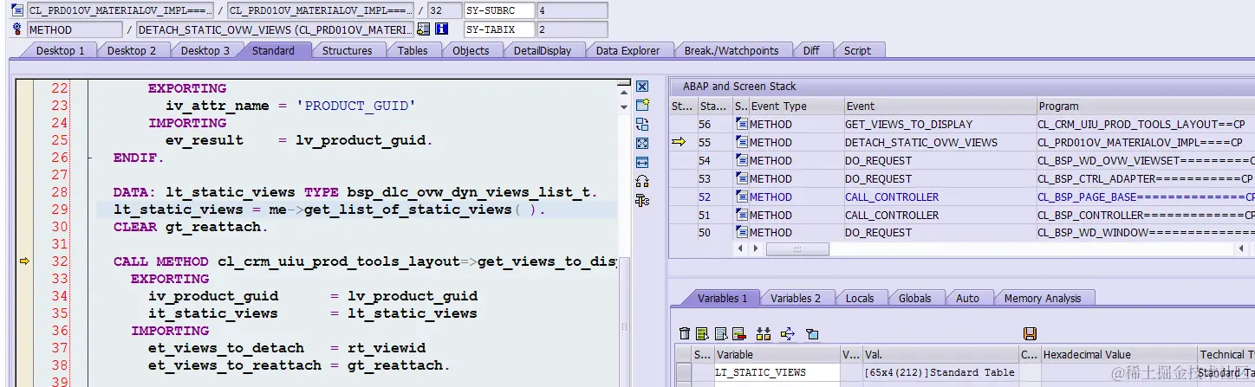This screenshot has height=387, width=1255.
Task: Open the Locals tab
Action: (860, 298)
